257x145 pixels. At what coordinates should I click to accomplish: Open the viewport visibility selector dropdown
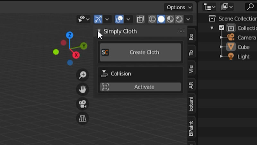(84, 19)
